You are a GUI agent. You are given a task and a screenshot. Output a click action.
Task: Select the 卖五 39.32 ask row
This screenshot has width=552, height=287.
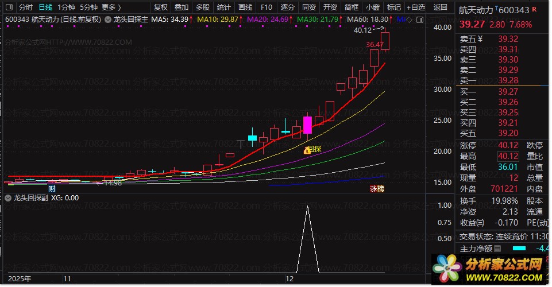[503, 39]
